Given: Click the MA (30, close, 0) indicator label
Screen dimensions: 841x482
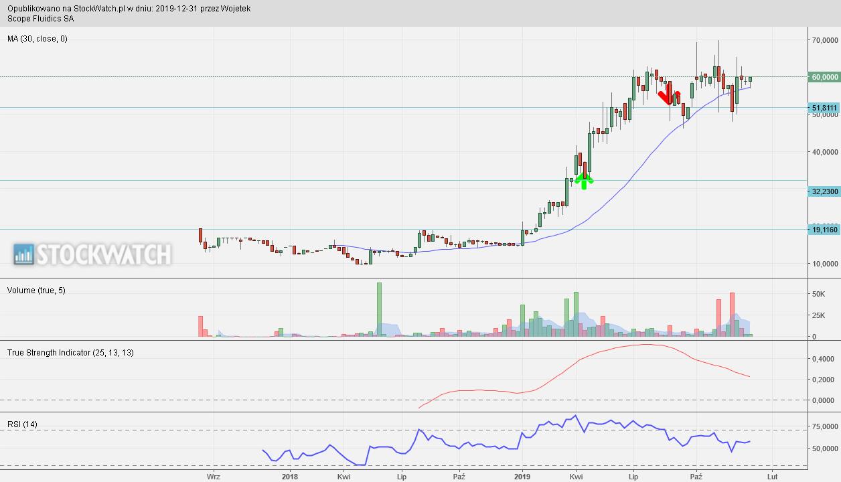Looking at the screenshot, I should pos(37,39).
